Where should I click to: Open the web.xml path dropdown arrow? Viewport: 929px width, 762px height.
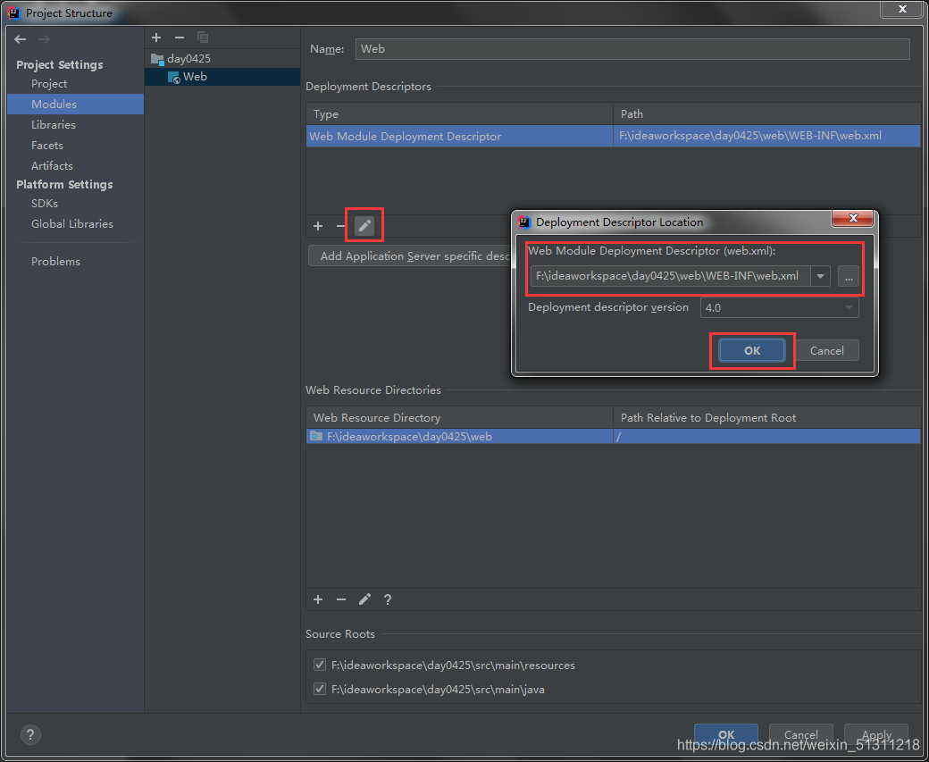click(821, 276)
